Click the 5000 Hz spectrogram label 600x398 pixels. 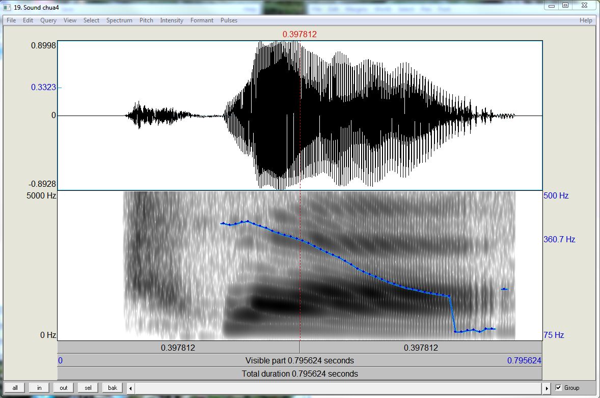(x=41, y=195)
